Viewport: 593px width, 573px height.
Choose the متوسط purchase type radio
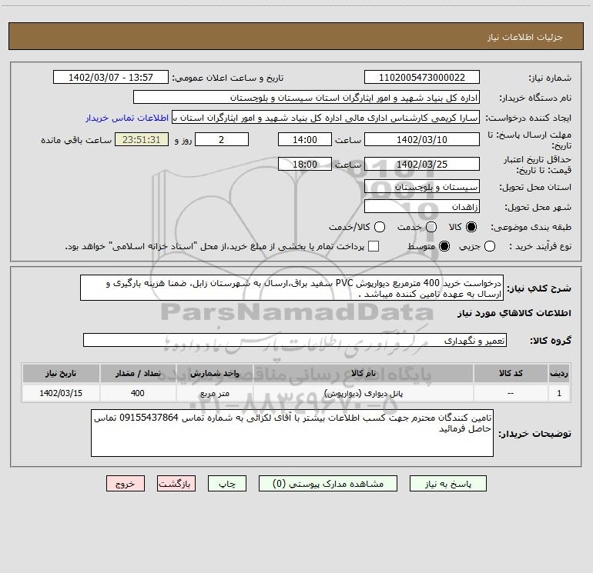[x=444, y=246]
